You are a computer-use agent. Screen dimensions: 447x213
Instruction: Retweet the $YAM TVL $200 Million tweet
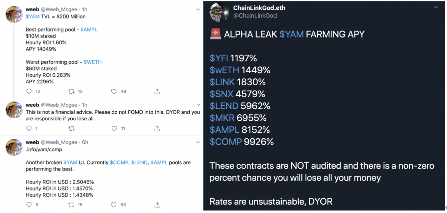(x=72, y=92)
